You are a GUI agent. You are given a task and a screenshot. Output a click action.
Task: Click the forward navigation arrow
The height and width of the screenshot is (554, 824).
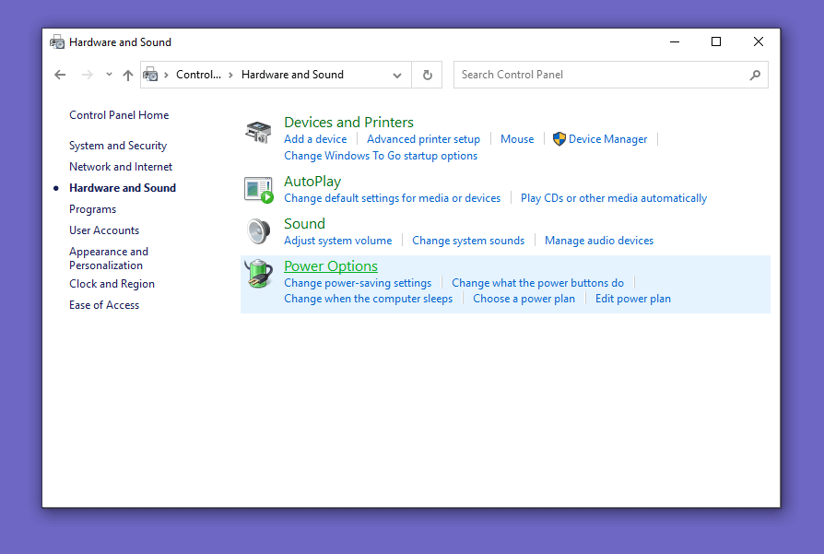coord(88,75)
